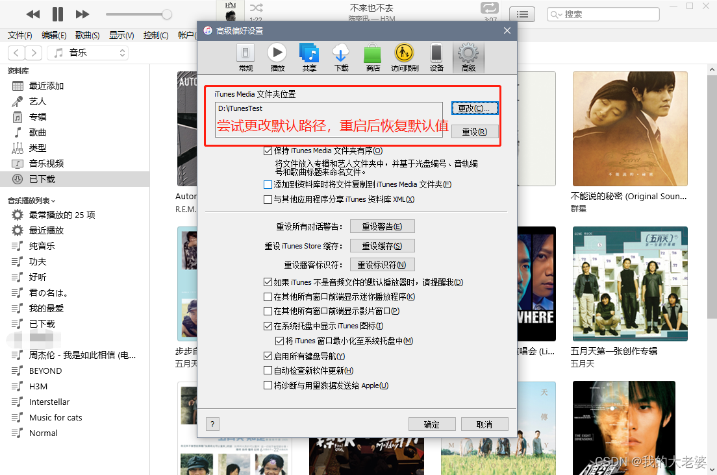Open the 歌曲 menu

pos(87,35)
